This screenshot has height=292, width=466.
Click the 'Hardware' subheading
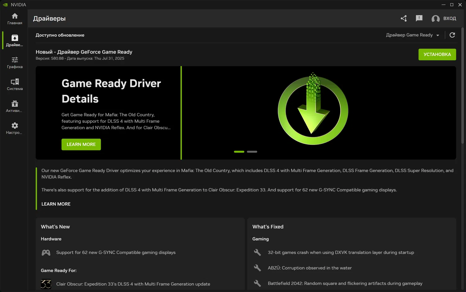51,239
